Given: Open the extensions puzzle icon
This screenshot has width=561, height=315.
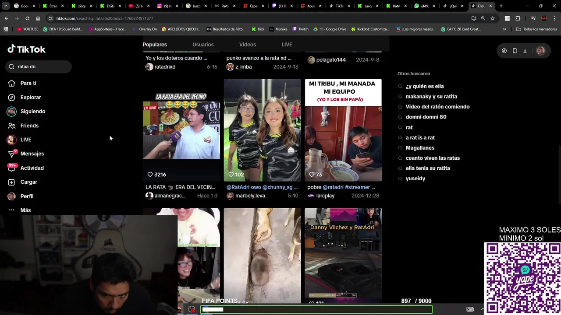Looking at the screenshot, I should [518, 18].
